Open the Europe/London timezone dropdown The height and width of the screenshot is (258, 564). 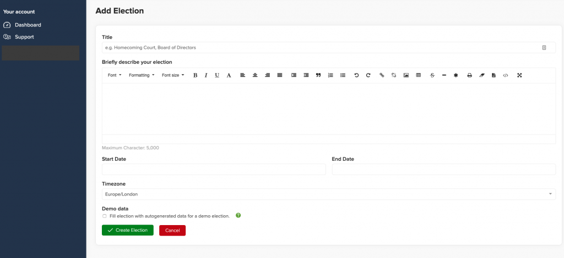tap(329, 194)
